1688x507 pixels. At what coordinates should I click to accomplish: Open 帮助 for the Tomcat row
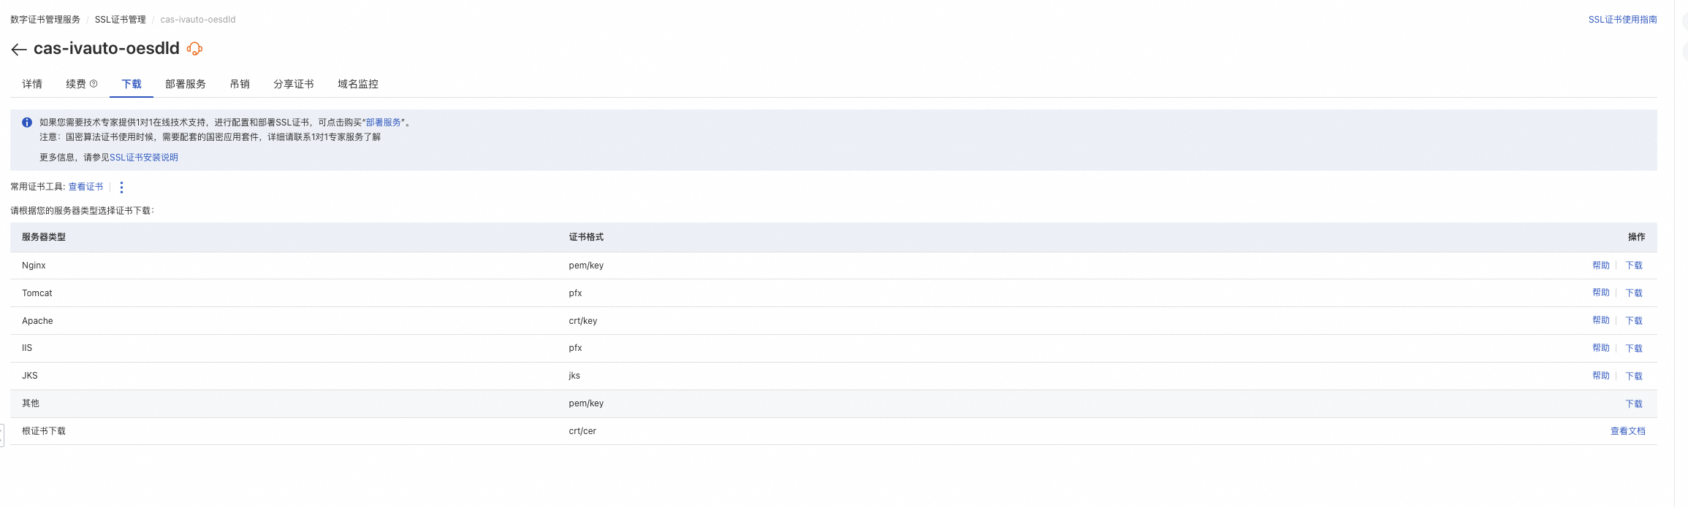coord(1601,293)
